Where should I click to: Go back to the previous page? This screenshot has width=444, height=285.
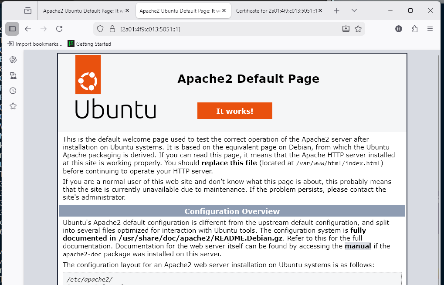click(x=28, y=29)
